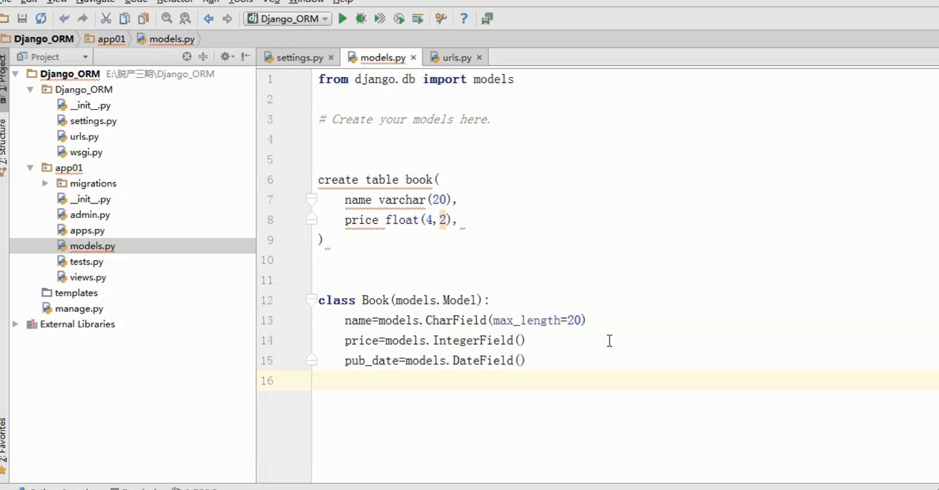The height and width of the screenshot is (490, 939).
Task: Click the Paste clipboard icon
Action: click(x=143, y=19)
